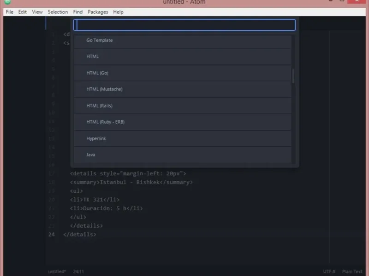Select Hyperlink grammar option
369x276 pixels.
[x=182, y=138]
